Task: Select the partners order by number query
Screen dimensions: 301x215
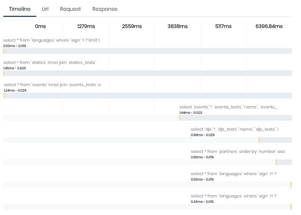Action: (x=238, y=151)
